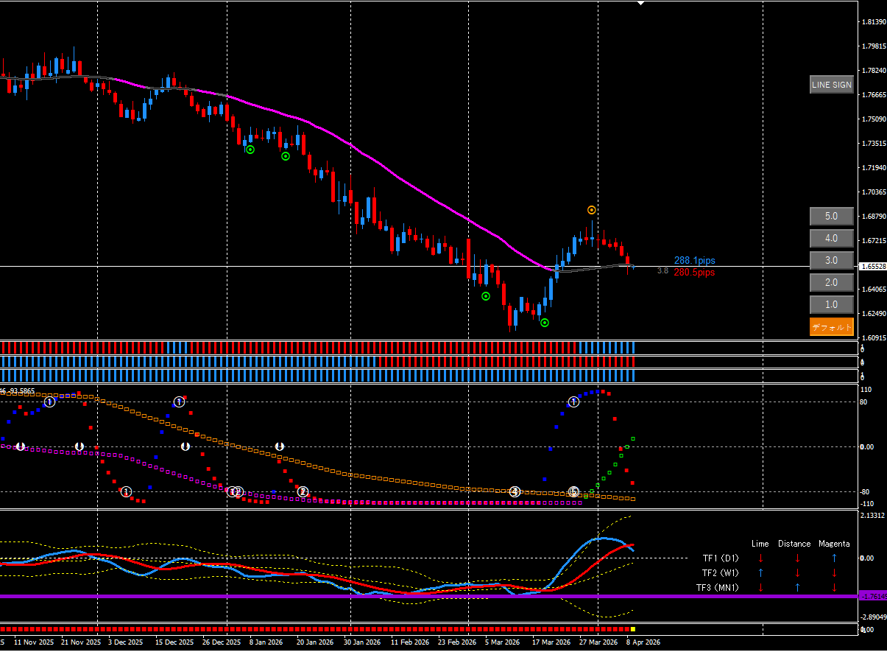Select circled number 5 marker in oscillator
This screenshot has width=887, height=652.
click(574, 491)
